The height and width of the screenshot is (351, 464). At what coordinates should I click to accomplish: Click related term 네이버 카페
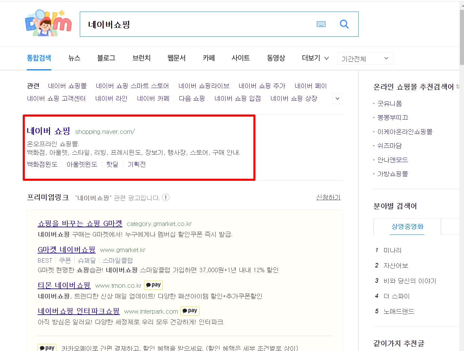(153, 99)
